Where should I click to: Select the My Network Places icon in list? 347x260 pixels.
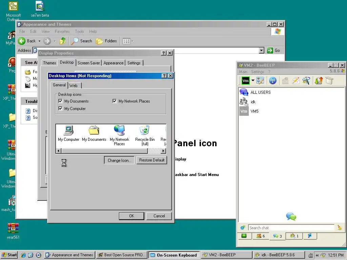coord(119,135)
